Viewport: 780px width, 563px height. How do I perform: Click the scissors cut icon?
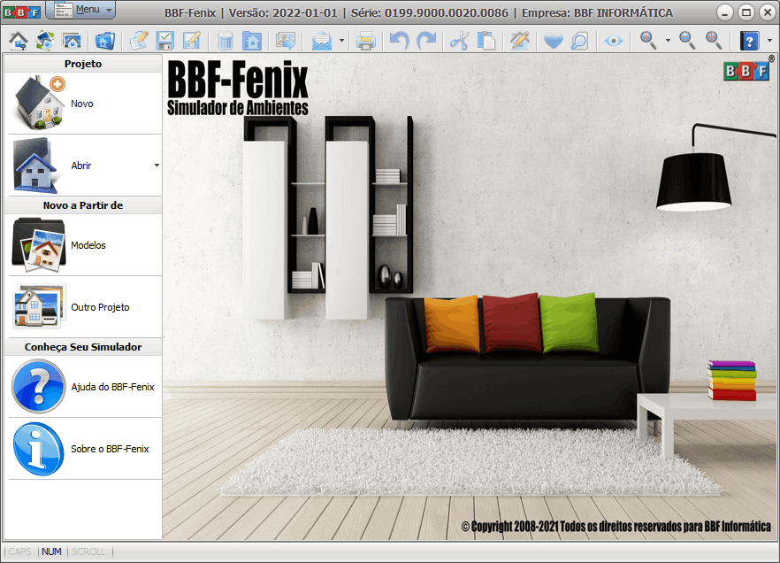(x=459, y=41)
